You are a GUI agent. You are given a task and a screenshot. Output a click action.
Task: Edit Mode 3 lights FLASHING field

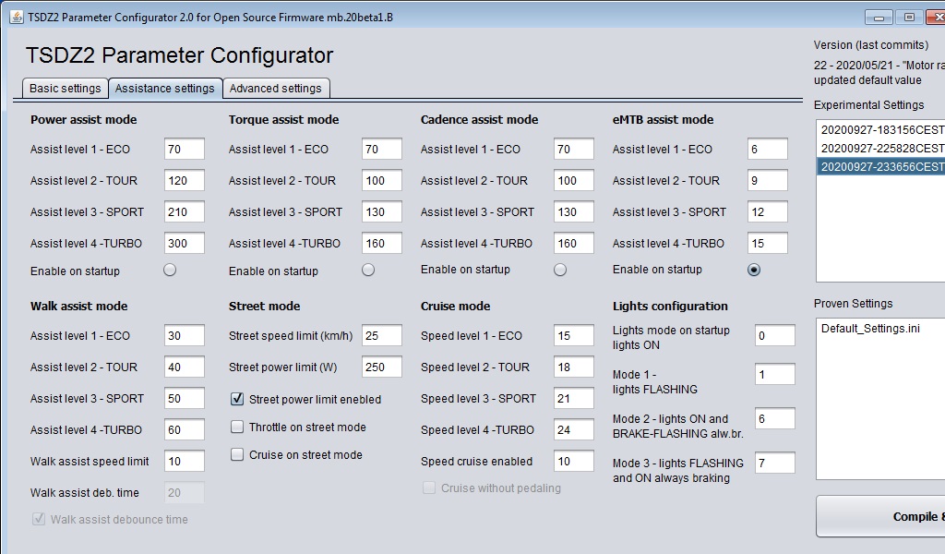[775, 463]
